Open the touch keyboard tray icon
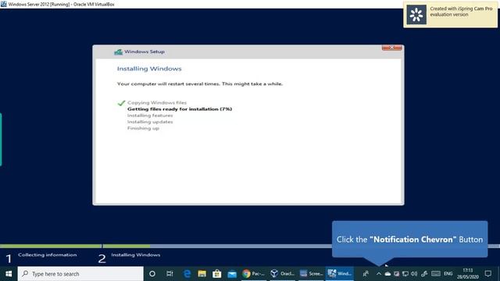This screenshot has height=281, width=500. click(436, 274)
